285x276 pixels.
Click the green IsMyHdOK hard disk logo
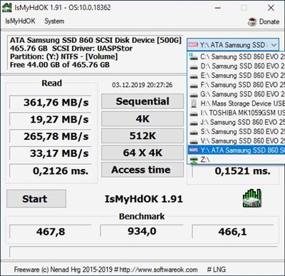pos(252,198)
